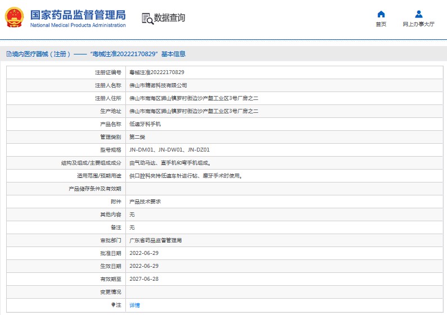Click the 无 value for 备注

[x=132, y=227]
